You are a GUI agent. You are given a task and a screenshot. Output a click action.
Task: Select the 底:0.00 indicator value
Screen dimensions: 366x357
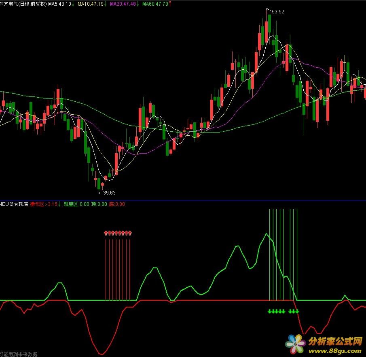pos(117,204)
